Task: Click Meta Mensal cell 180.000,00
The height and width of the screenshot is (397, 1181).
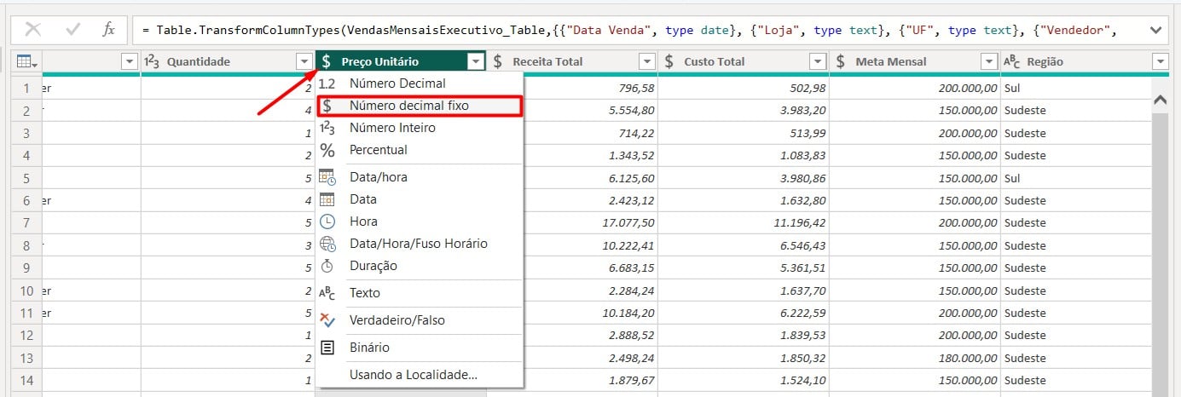Action: tap(915, 358)
